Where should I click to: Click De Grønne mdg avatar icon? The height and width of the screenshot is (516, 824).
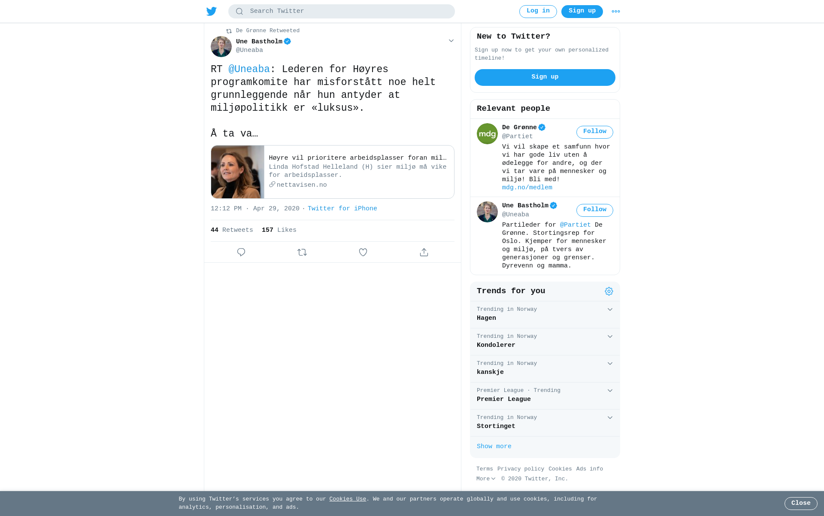(487, 134)
